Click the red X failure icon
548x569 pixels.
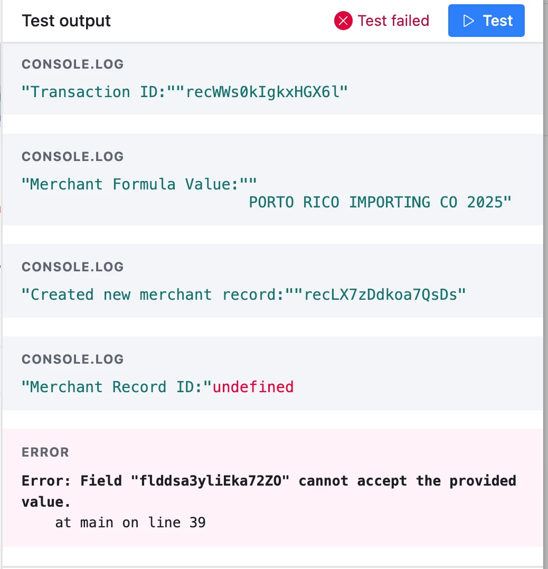pyautogui.click(x=343, y=21)
